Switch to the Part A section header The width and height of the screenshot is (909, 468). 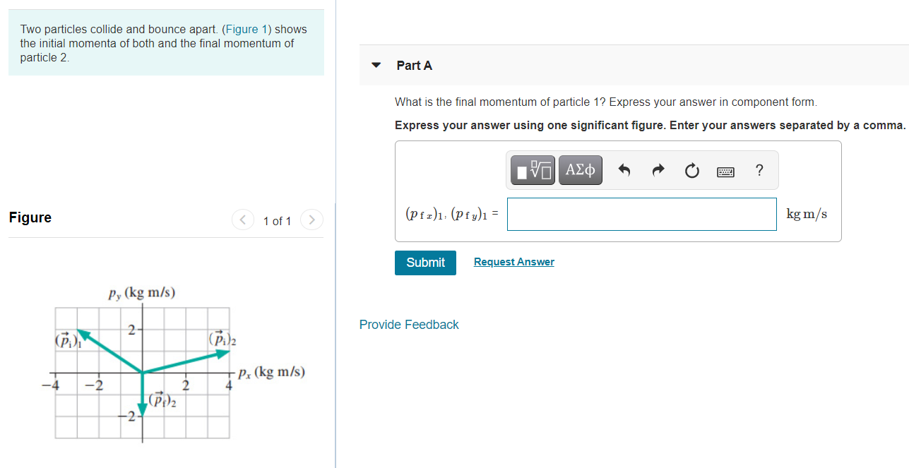(415, 65)
